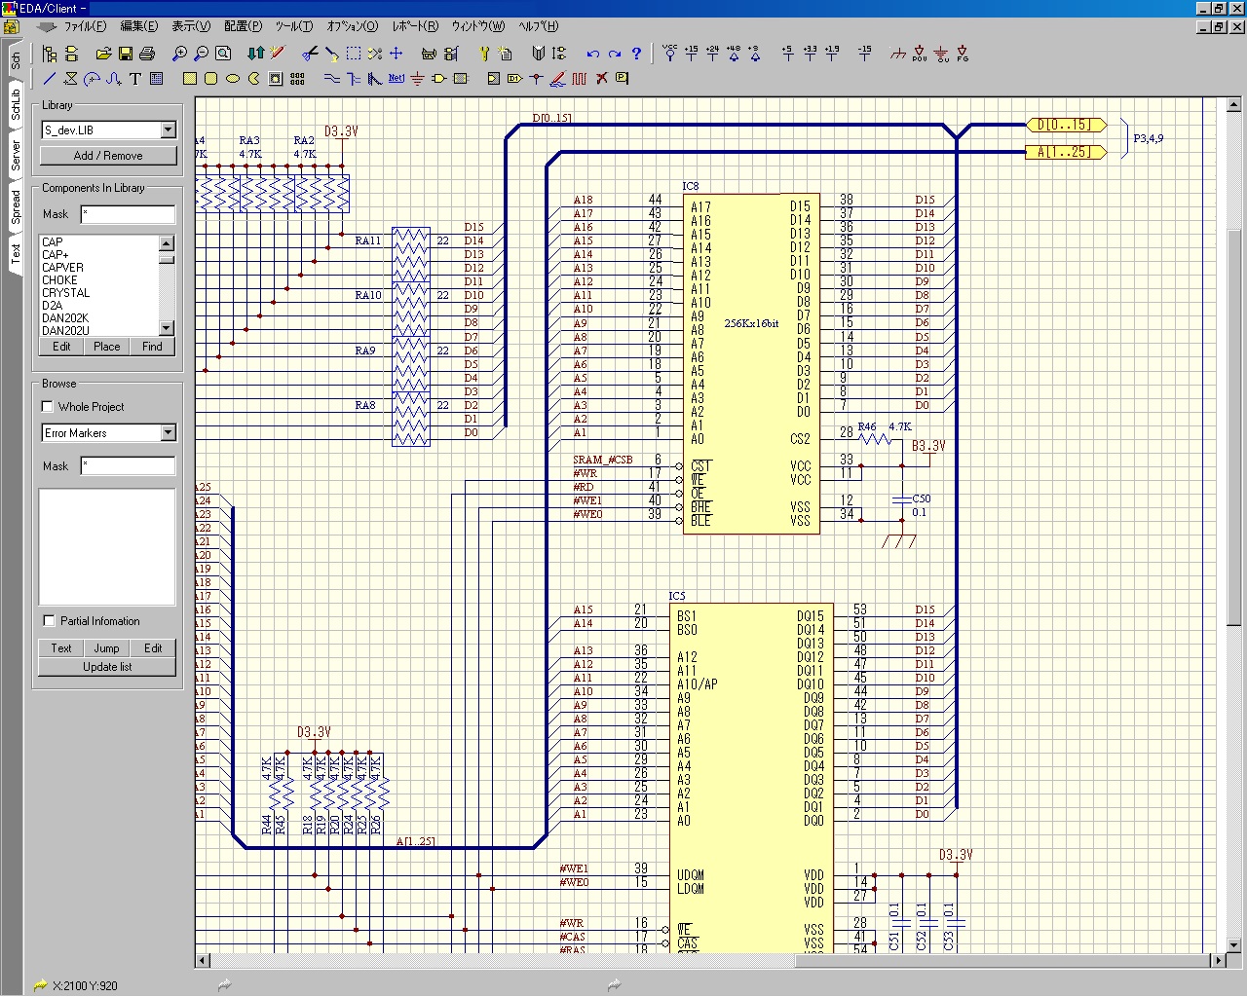This screenshot has width=1247, height=997.
Task: Select CAPVER in the component list
Action: 62,268
